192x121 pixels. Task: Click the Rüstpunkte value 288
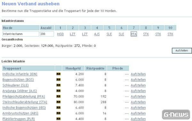coord(103,102)
